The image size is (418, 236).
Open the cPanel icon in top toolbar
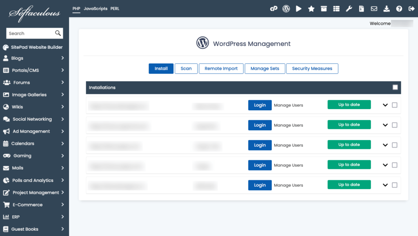(273, 9)
